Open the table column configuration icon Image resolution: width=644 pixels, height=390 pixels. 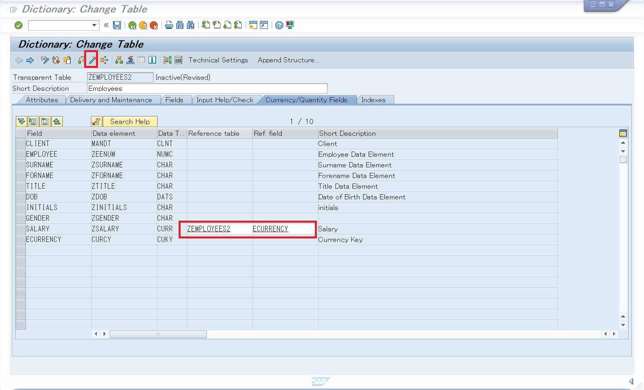coord(623,133)
